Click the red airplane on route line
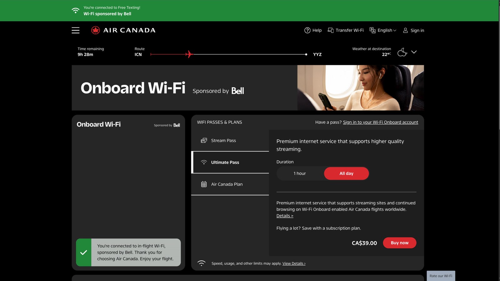Screen dimensions: 500x281 (x=189, y=54)
